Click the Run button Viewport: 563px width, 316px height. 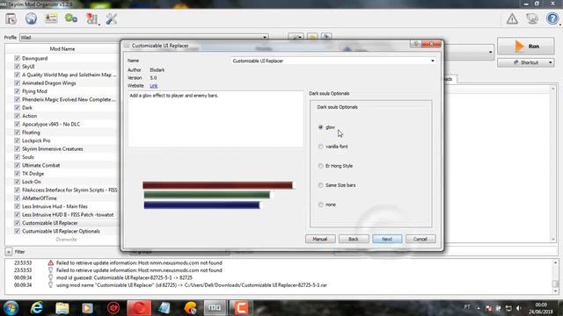[x=525, y=47]
